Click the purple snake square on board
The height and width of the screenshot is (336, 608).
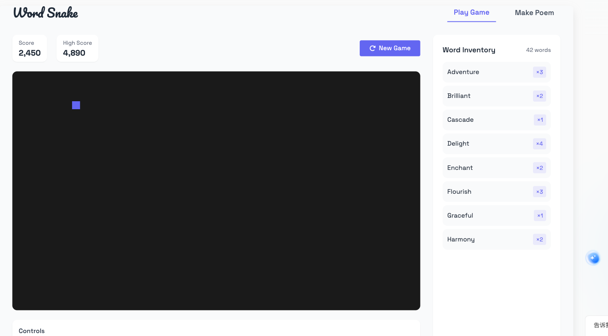click(x=76, y=105)
